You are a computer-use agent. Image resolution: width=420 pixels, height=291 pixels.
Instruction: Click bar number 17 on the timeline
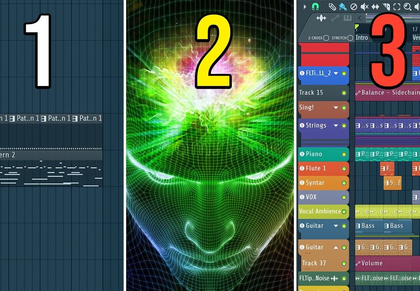pyautogui.click(x=415, y=29)
